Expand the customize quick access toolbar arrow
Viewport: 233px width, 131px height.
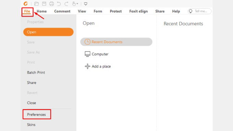point(86,4)
